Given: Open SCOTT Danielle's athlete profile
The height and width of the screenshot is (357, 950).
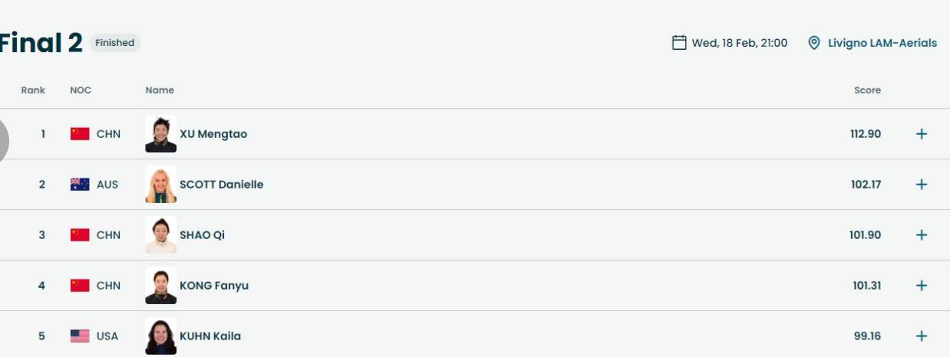Looking at the screenshot, I should point(221,185).
